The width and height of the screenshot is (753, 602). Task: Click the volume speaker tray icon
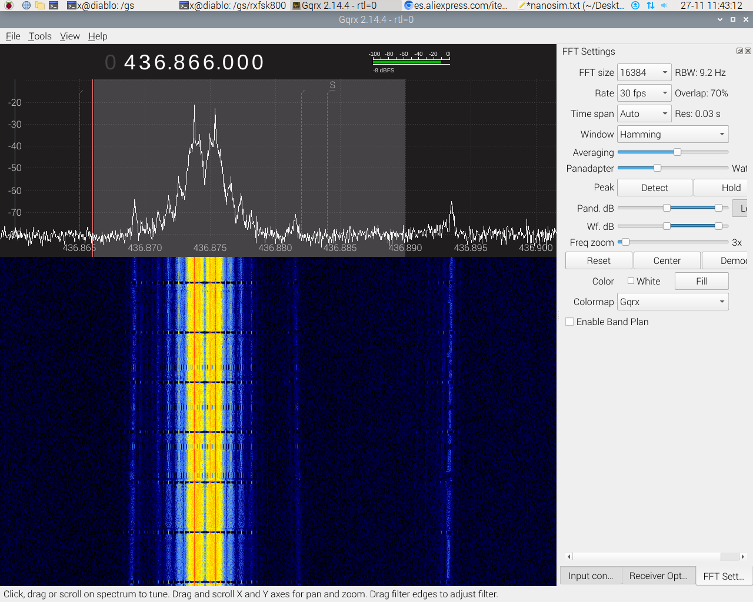tap(665, 5)
